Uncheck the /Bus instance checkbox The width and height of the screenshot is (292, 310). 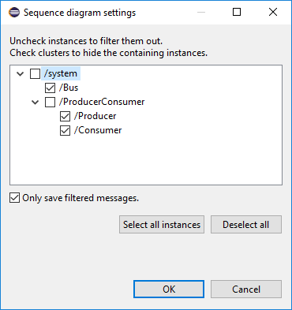(50, 88)
